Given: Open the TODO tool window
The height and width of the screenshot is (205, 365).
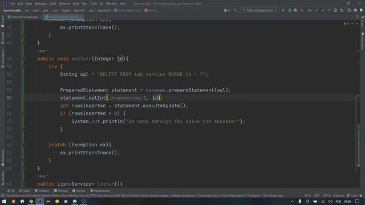Looking at the screenshot, I should click(25, 191).
